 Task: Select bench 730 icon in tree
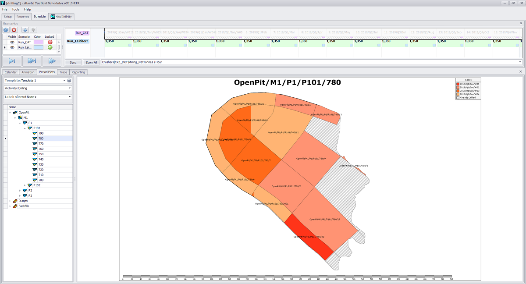coord(35,164)
